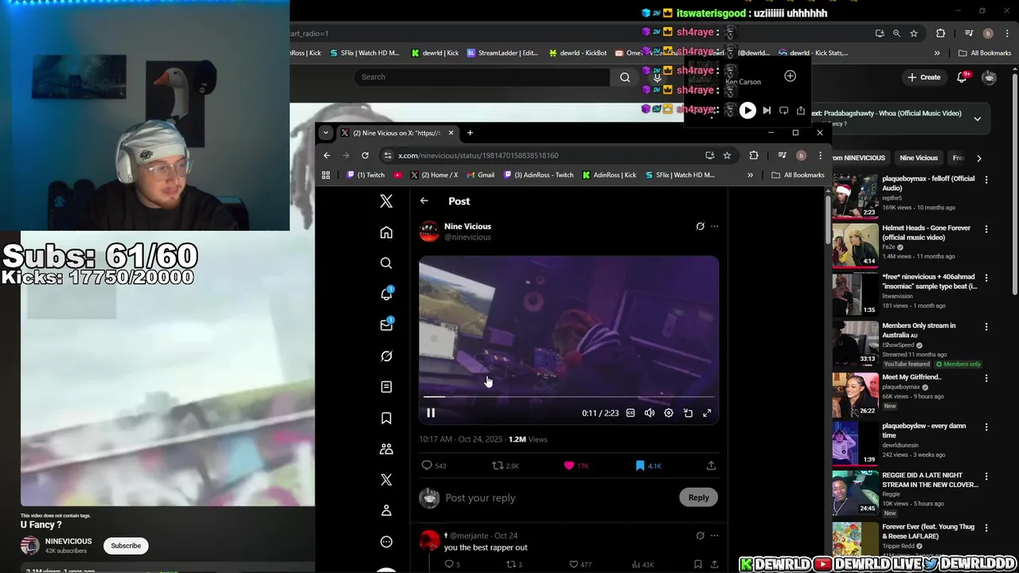Bookmark this x.com page with star
The height and width of the screenshot is (573, 1019).
point(727,155)
